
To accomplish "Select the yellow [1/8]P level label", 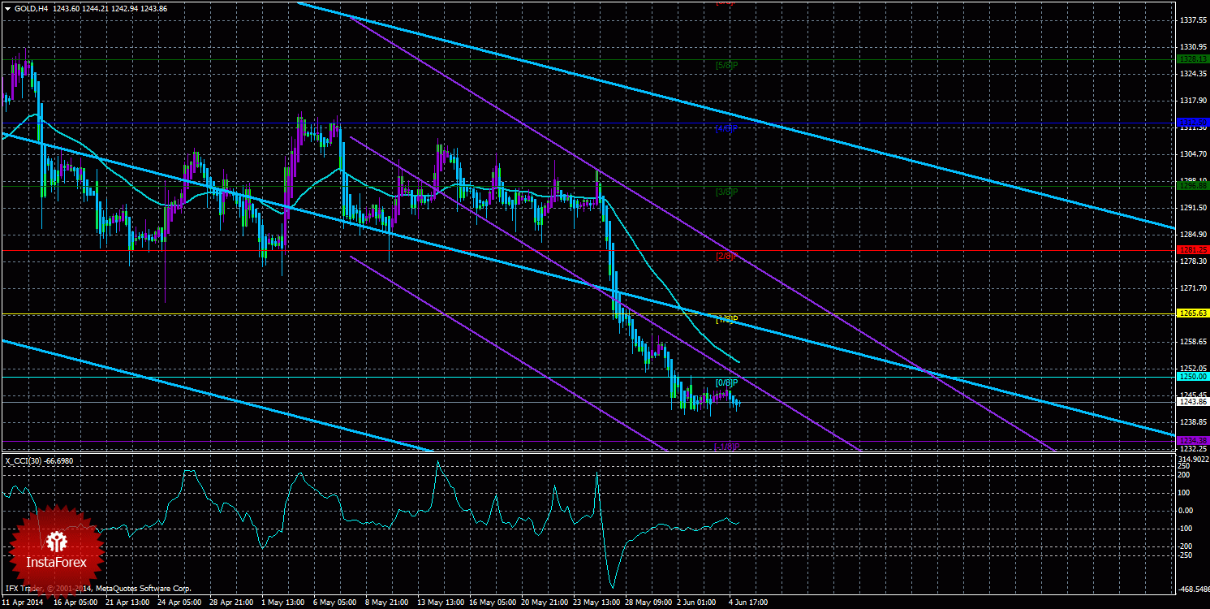I will pos(726,319).
